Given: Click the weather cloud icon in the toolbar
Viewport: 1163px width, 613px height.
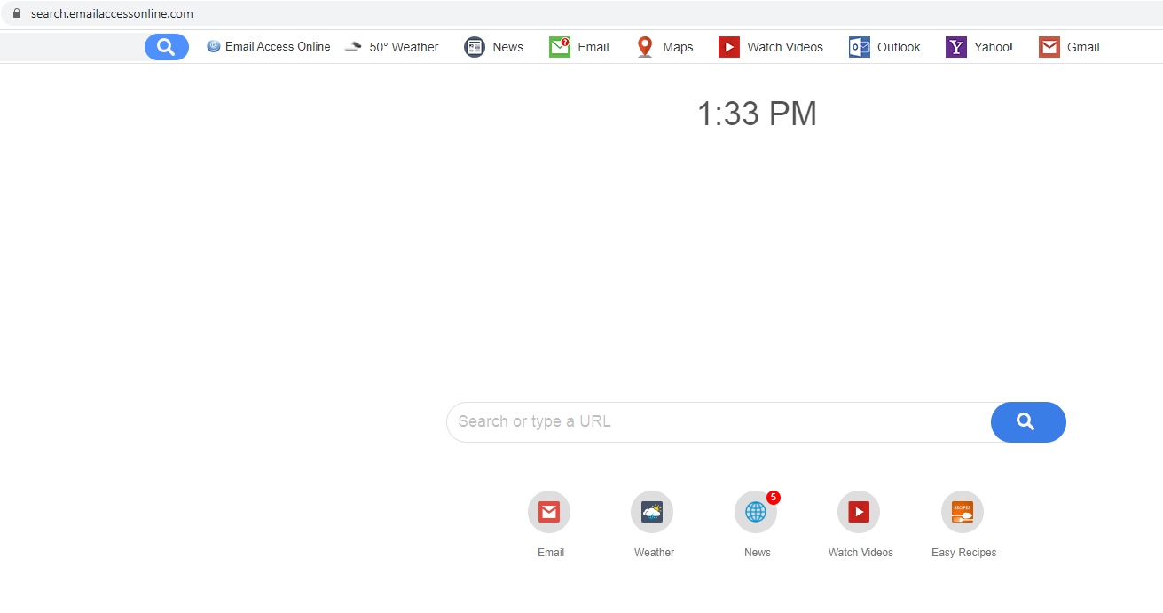Looking at the screenshot, I should [x=353, y=47].
